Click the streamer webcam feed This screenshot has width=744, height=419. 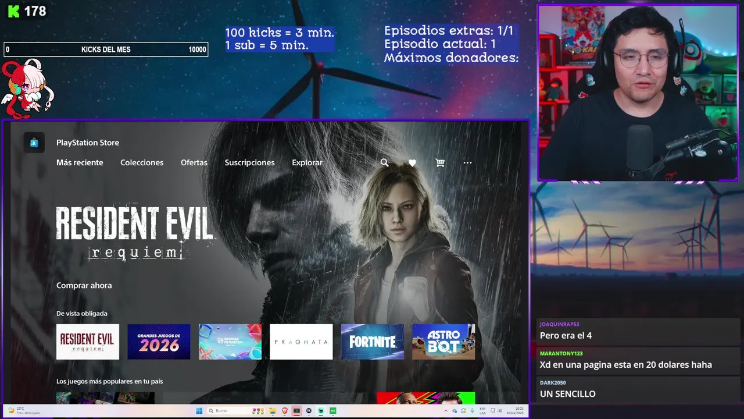[638, 93]
